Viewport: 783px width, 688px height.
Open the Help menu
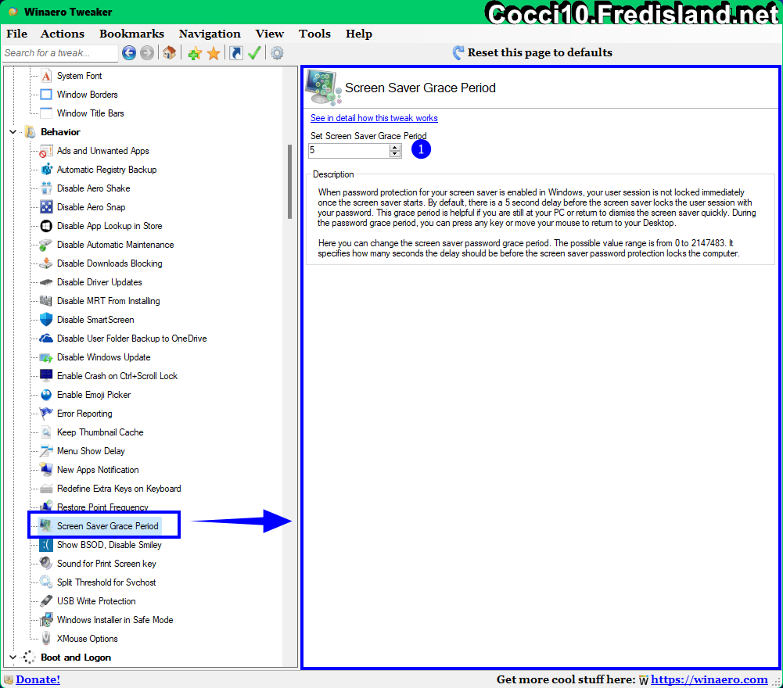pyautogui.click(x=358, y=34)
